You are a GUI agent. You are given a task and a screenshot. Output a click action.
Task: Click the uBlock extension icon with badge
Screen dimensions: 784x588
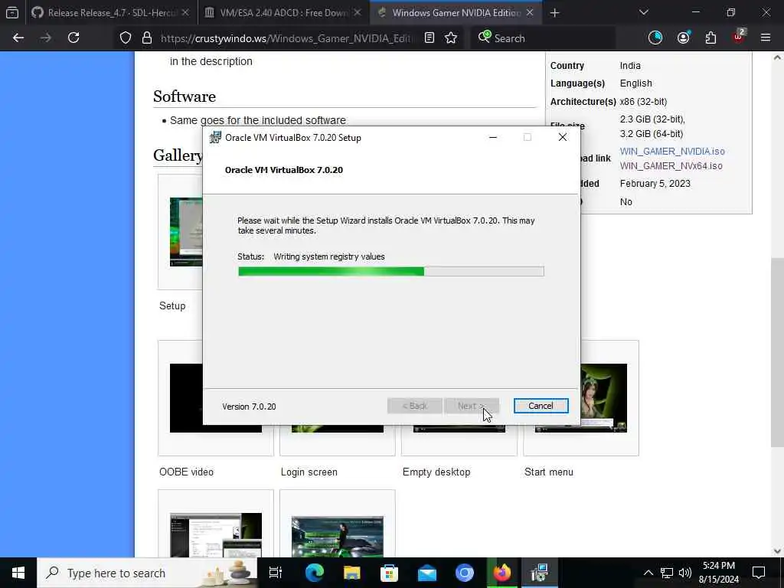[x=739, y=37]
